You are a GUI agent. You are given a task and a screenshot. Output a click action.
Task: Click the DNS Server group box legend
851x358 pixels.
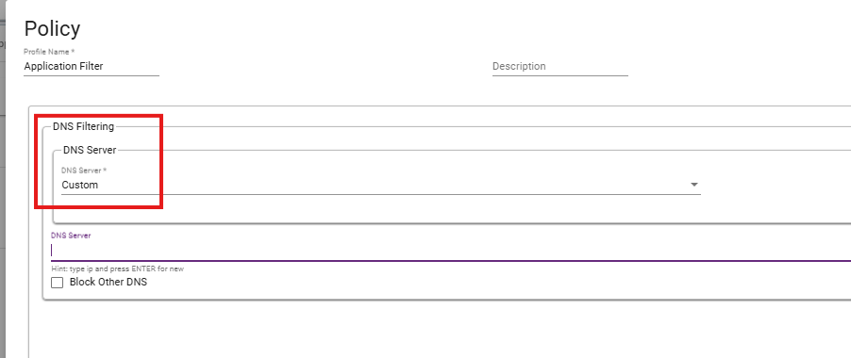(x=90, y=150)
